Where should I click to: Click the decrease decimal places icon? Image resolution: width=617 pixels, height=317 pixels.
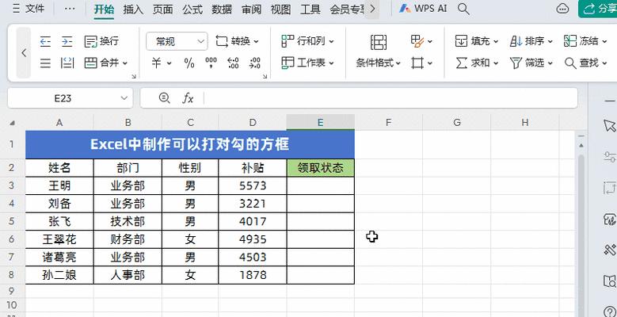click(x=255, y=63)
